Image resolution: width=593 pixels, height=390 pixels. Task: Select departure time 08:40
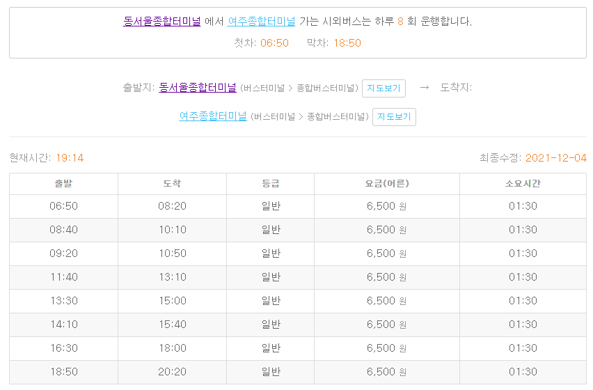(63, 230)
